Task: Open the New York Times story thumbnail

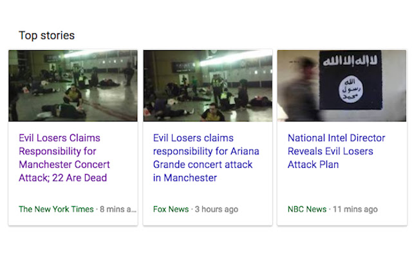Action: point(73,85)
